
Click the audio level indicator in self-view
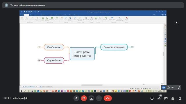[x=164, y=88]
